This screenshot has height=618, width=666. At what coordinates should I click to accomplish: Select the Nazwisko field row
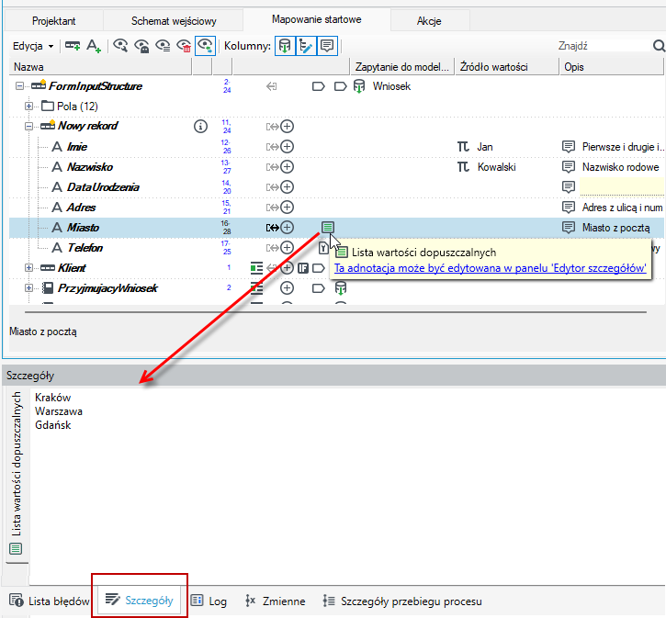(335, 167)
